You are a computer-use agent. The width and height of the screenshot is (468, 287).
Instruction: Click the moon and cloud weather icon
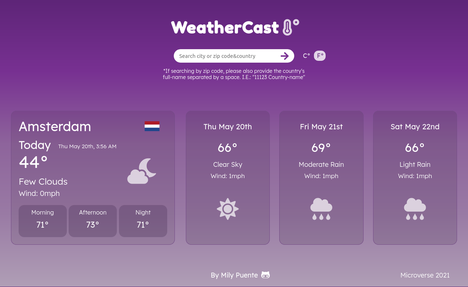(142, 171)
